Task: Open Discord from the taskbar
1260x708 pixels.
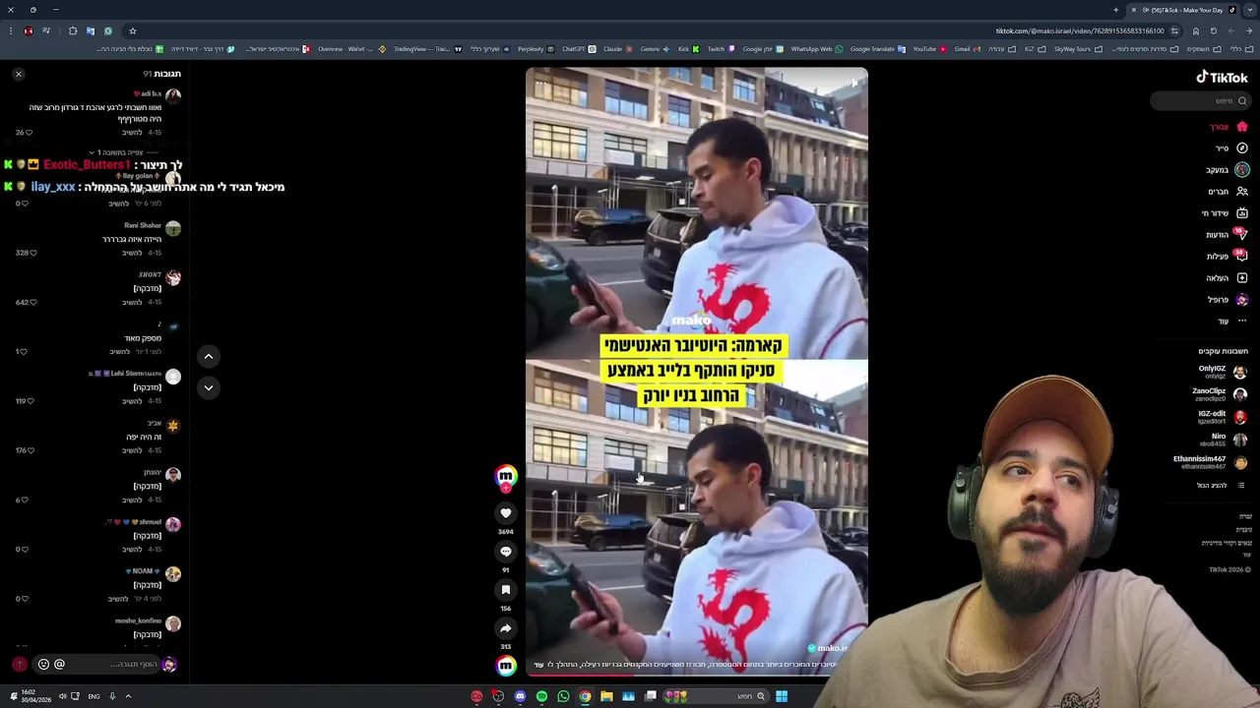Action: [x=520, y=696]
